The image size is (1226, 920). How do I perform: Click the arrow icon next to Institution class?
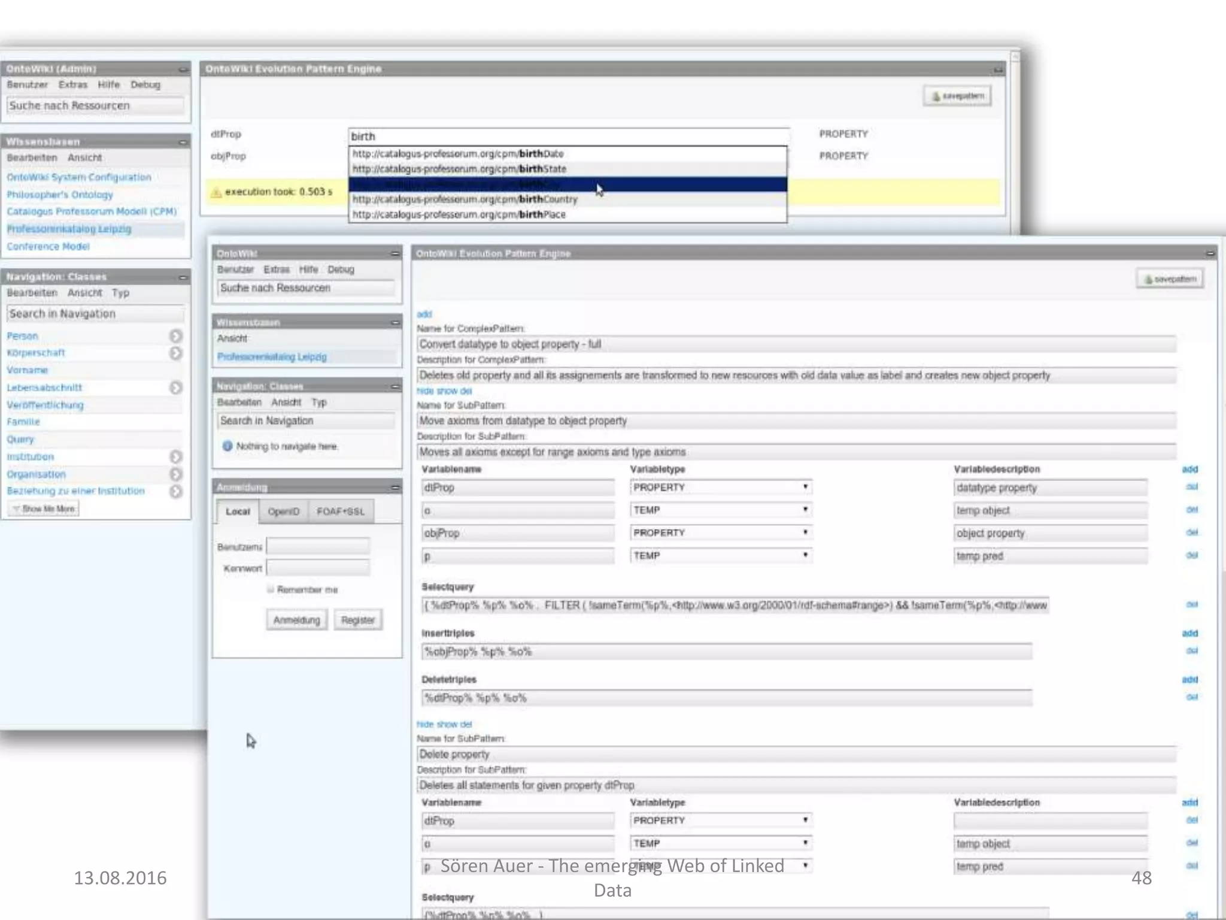(175, 457)
